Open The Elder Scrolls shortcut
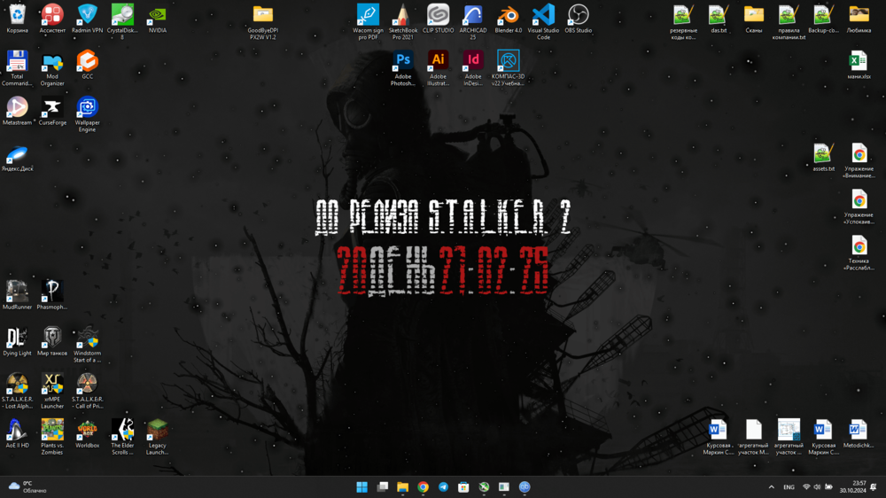 tap(122, 437)
